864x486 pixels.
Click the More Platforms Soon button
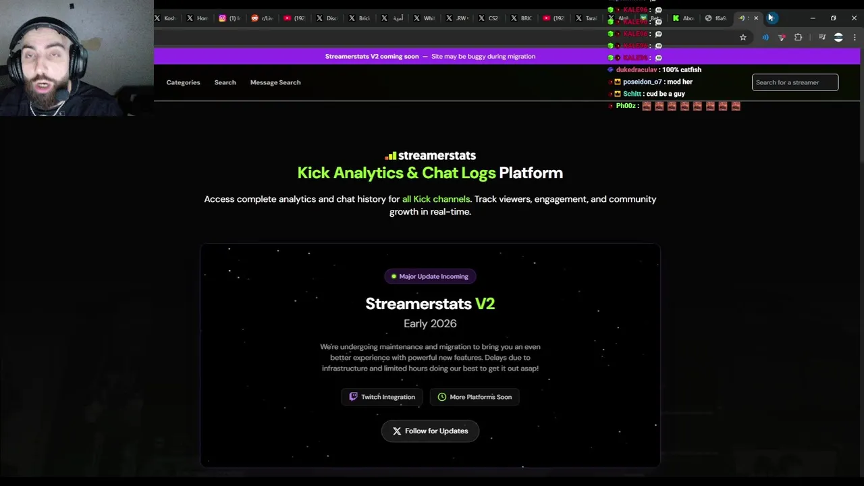click(475, 397)
